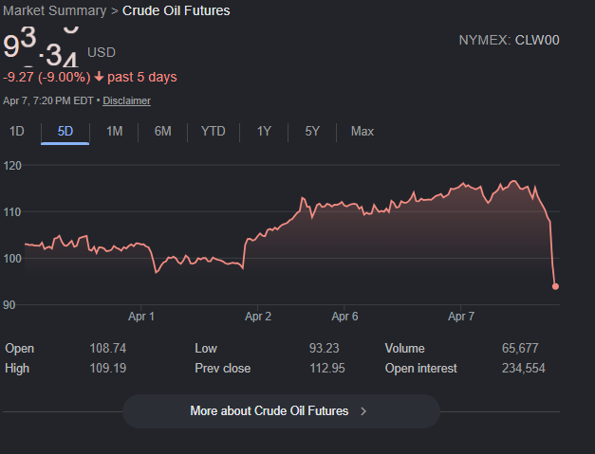The image size is (595, 454).
Task: Click the Prev close label
Action: (223, 368)
